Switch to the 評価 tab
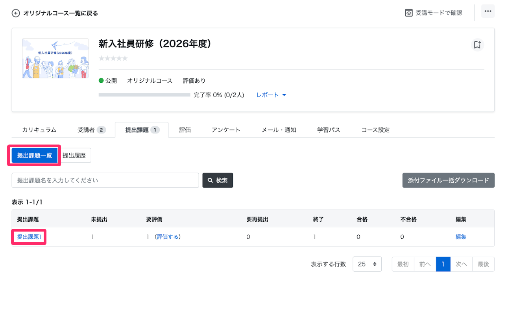 (185, 130)
